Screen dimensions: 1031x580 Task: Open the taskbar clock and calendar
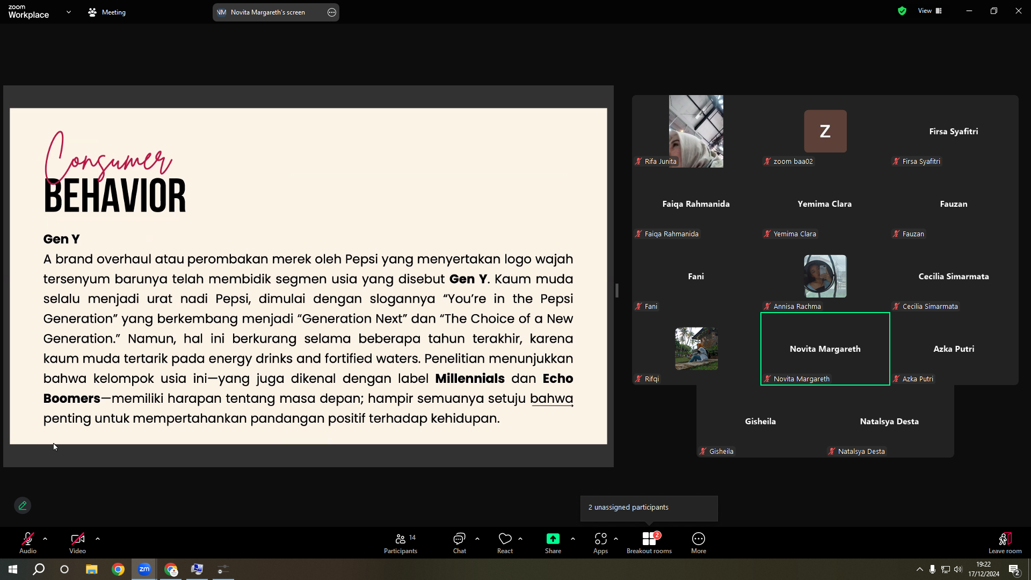tap(984, 569)
